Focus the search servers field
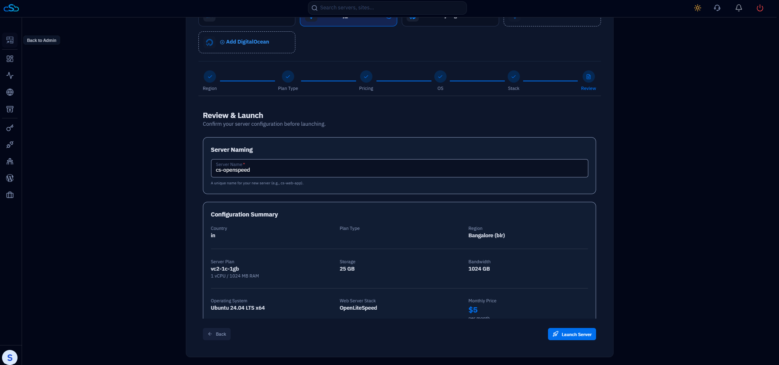 point(387,8)
